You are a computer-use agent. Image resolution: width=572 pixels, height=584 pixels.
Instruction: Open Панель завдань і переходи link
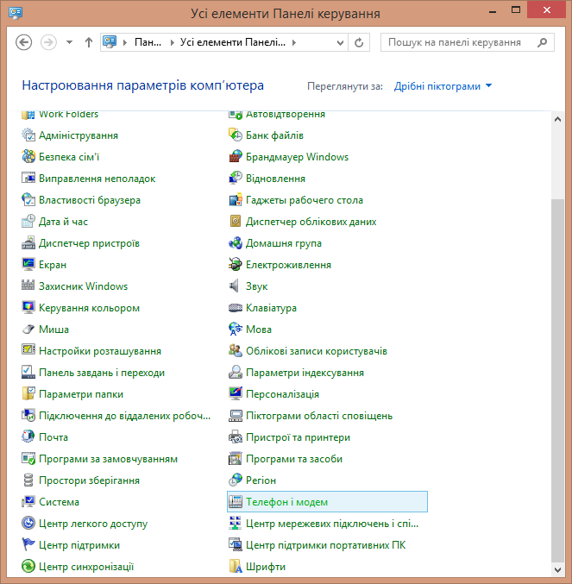102,373
